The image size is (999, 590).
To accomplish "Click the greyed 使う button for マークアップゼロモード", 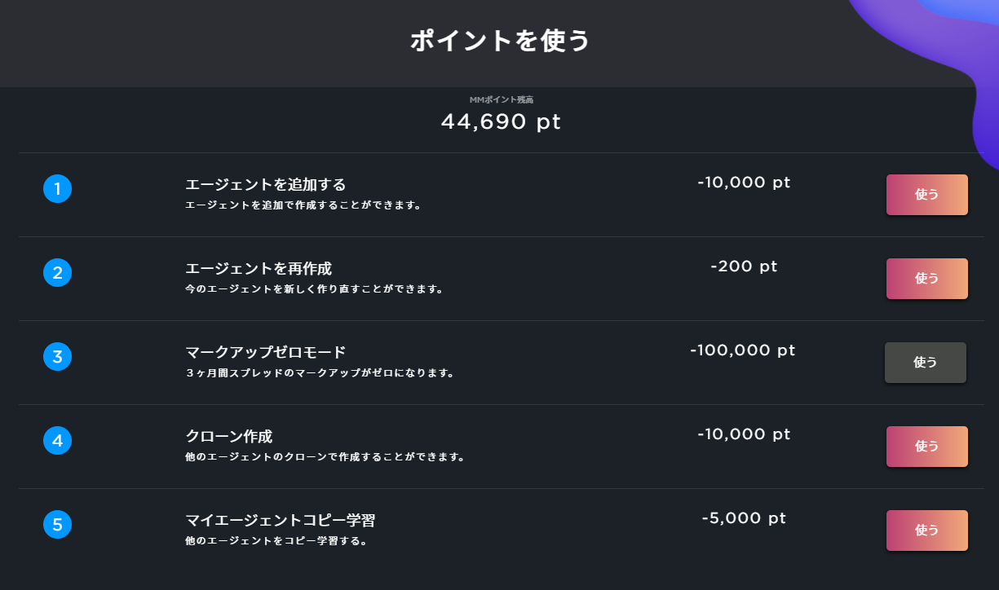I will (925, 363).
